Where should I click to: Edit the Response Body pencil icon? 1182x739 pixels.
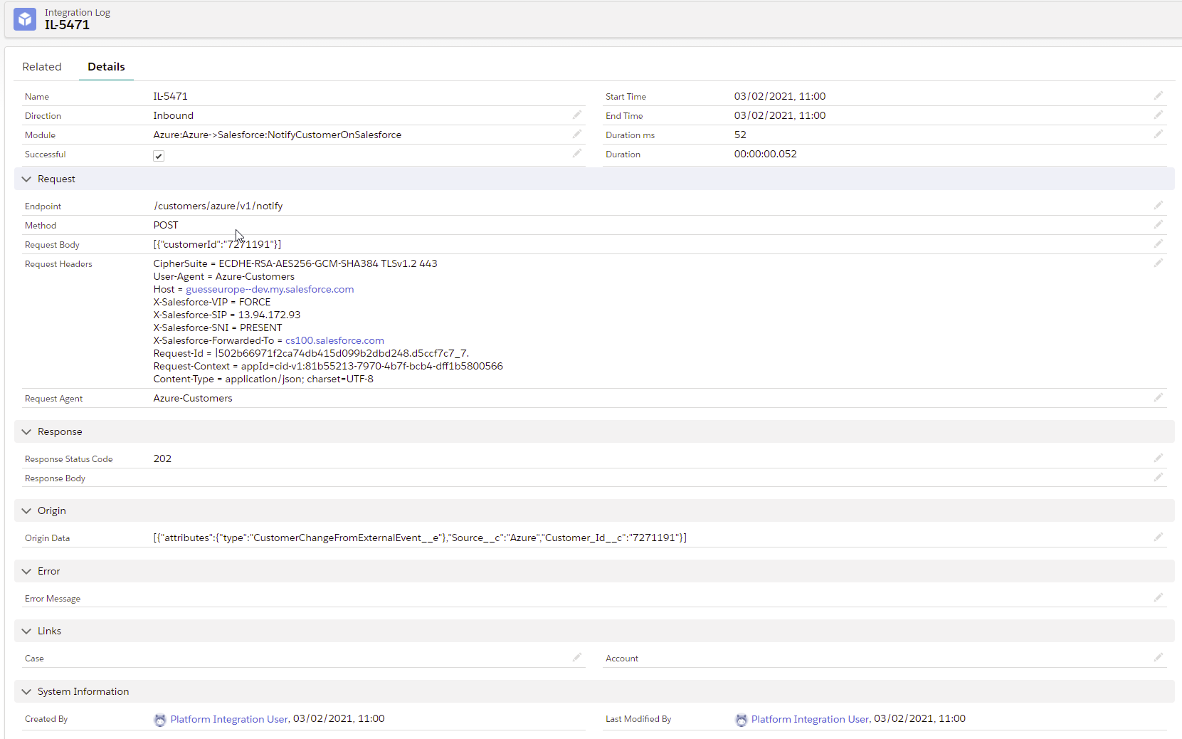coord(1159,477)
